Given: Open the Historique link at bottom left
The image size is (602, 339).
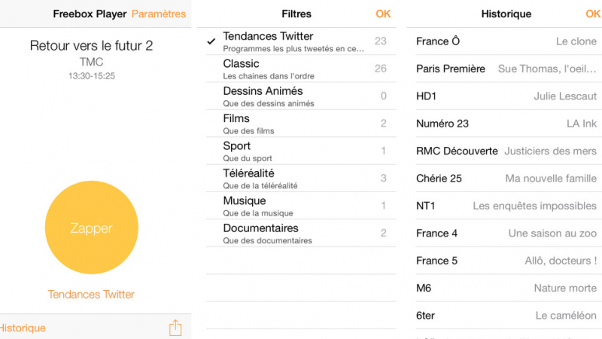Looking at the screenshot, I should coord(23,328).
